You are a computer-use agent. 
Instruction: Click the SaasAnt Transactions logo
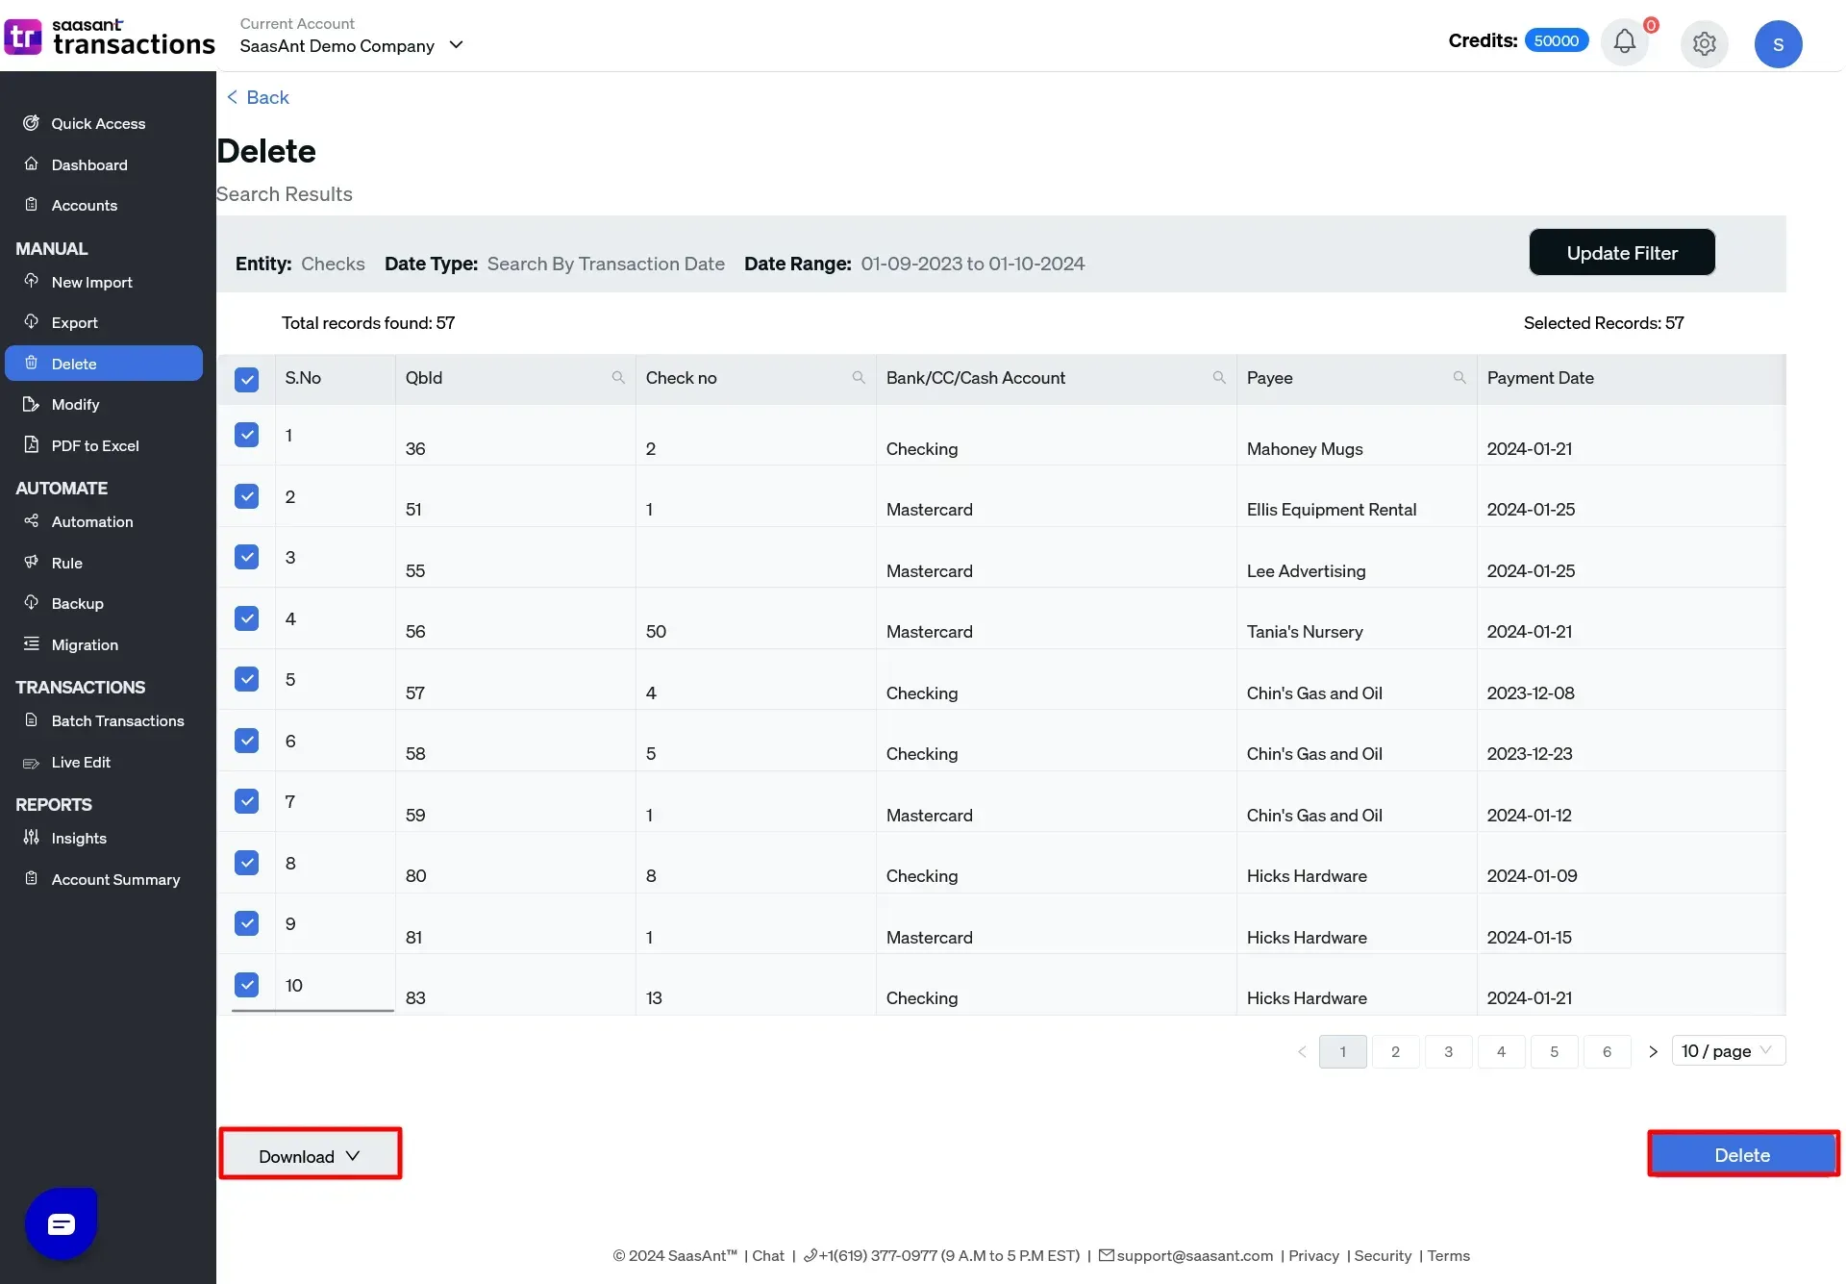pyautogui.click(x=110, y=38)
